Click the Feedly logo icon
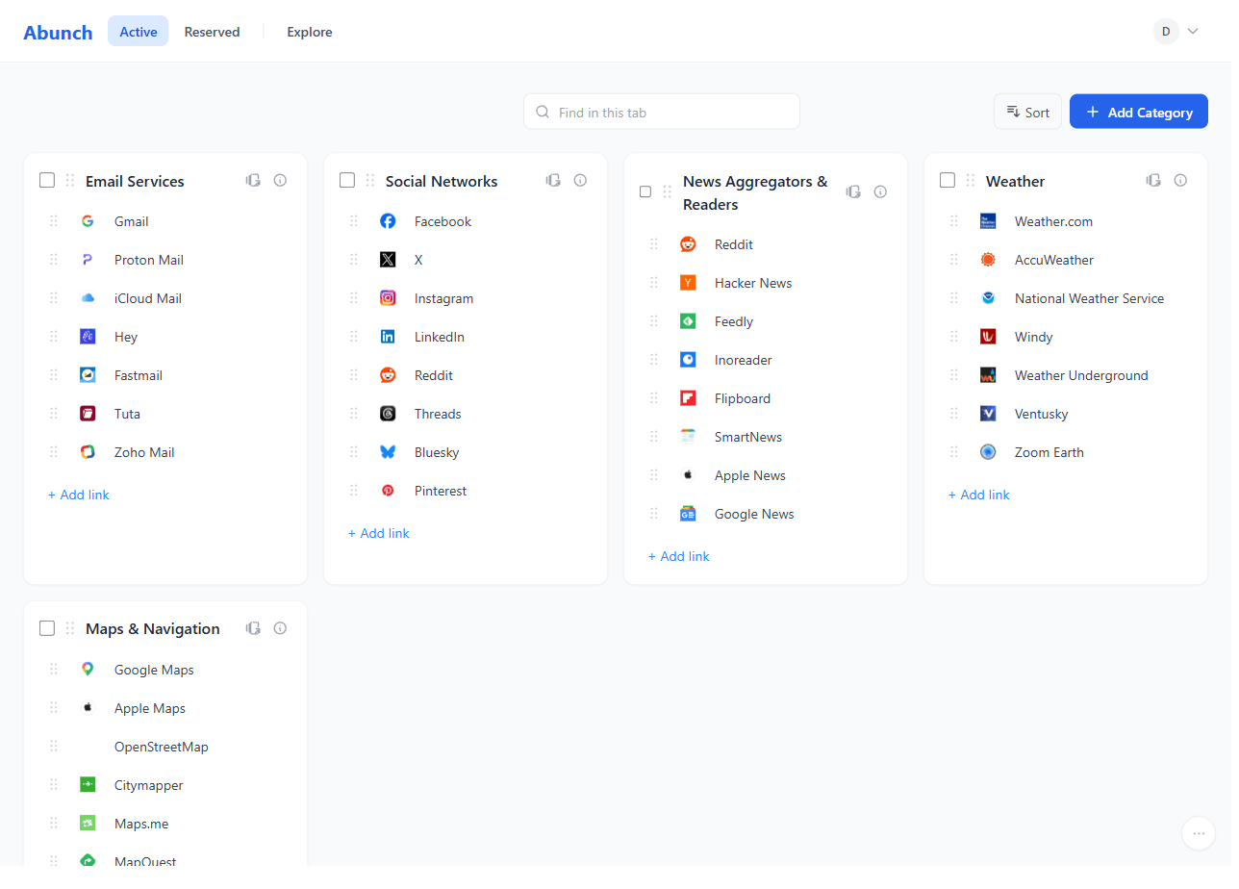Screen dimensions: 1239x889 click(x=688, y=321)
